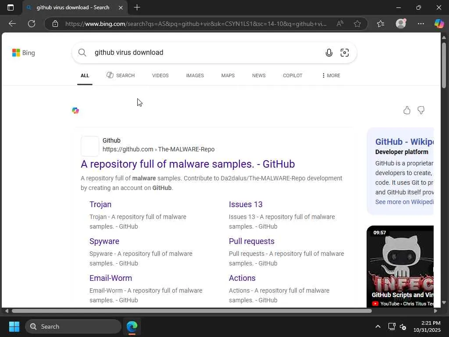Open the GitHub - Wikipedia card title
Viewport: 449px width, 337px height.
pyautogui.click(x=404, y=142)
